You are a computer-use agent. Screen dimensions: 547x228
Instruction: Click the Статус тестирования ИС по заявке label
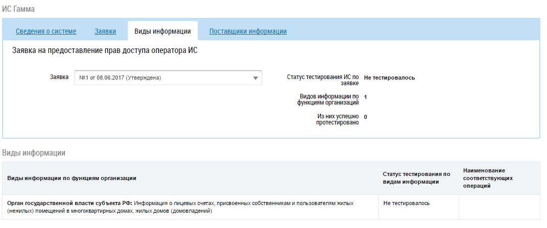(323, 81)
